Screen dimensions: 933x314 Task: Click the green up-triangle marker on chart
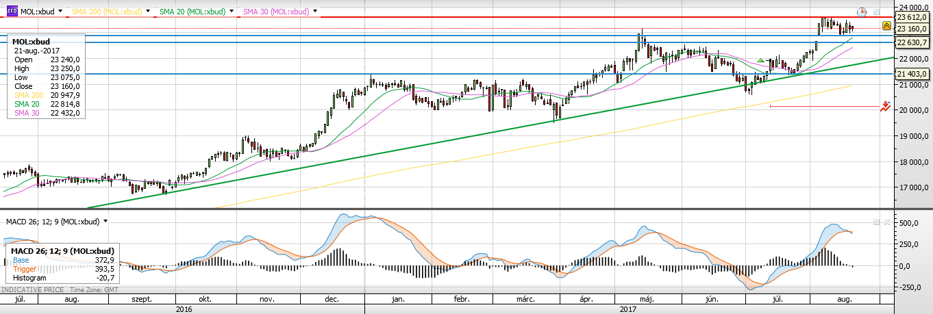(760, 61)
